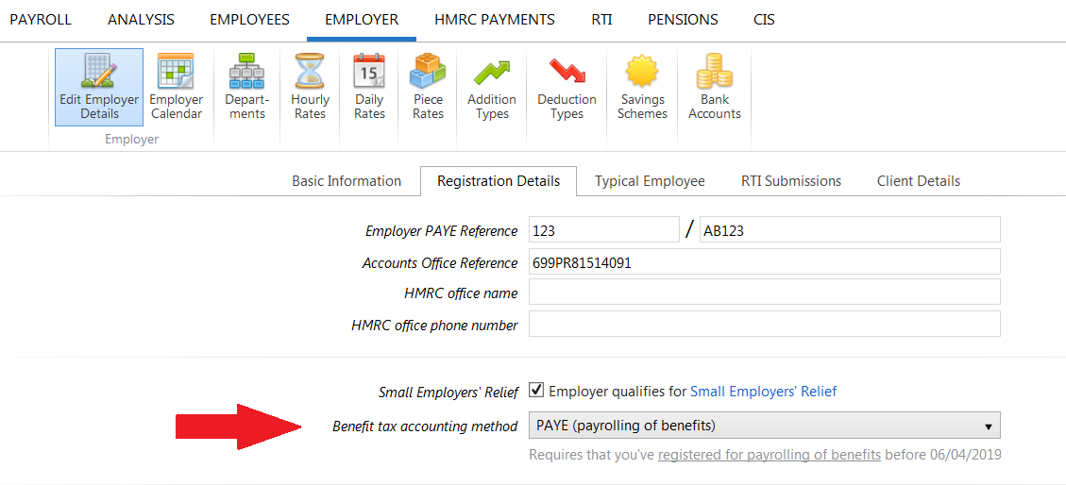
Task: Switch to Basic Information tab
Action: [347, 181]
